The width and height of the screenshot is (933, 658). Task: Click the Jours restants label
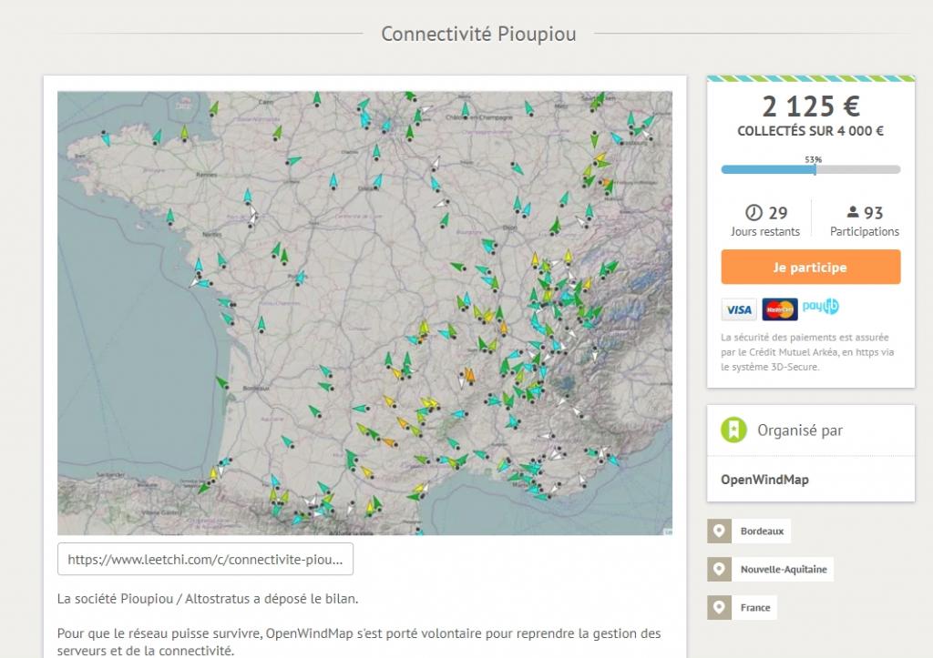[x=765, y=232]
